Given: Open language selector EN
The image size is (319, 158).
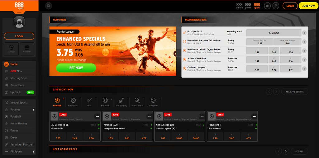Looking at the screenshot, I should pos(267,6).
